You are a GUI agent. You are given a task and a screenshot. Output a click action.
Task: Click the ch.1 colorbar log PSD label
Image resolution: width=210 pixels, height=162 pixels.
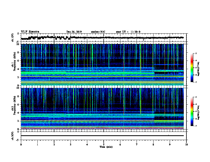[199, 69]
